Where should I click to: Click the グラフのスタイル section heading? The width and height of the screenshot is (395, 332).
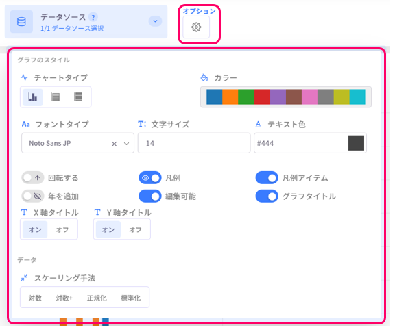coord(43,60)
